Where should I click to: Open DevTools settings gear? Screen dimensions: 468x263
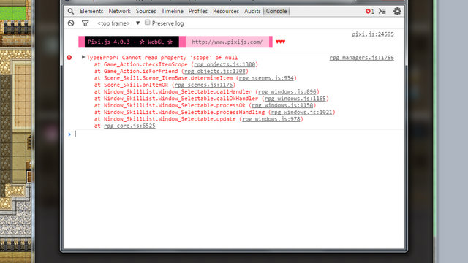pos(397,12)
